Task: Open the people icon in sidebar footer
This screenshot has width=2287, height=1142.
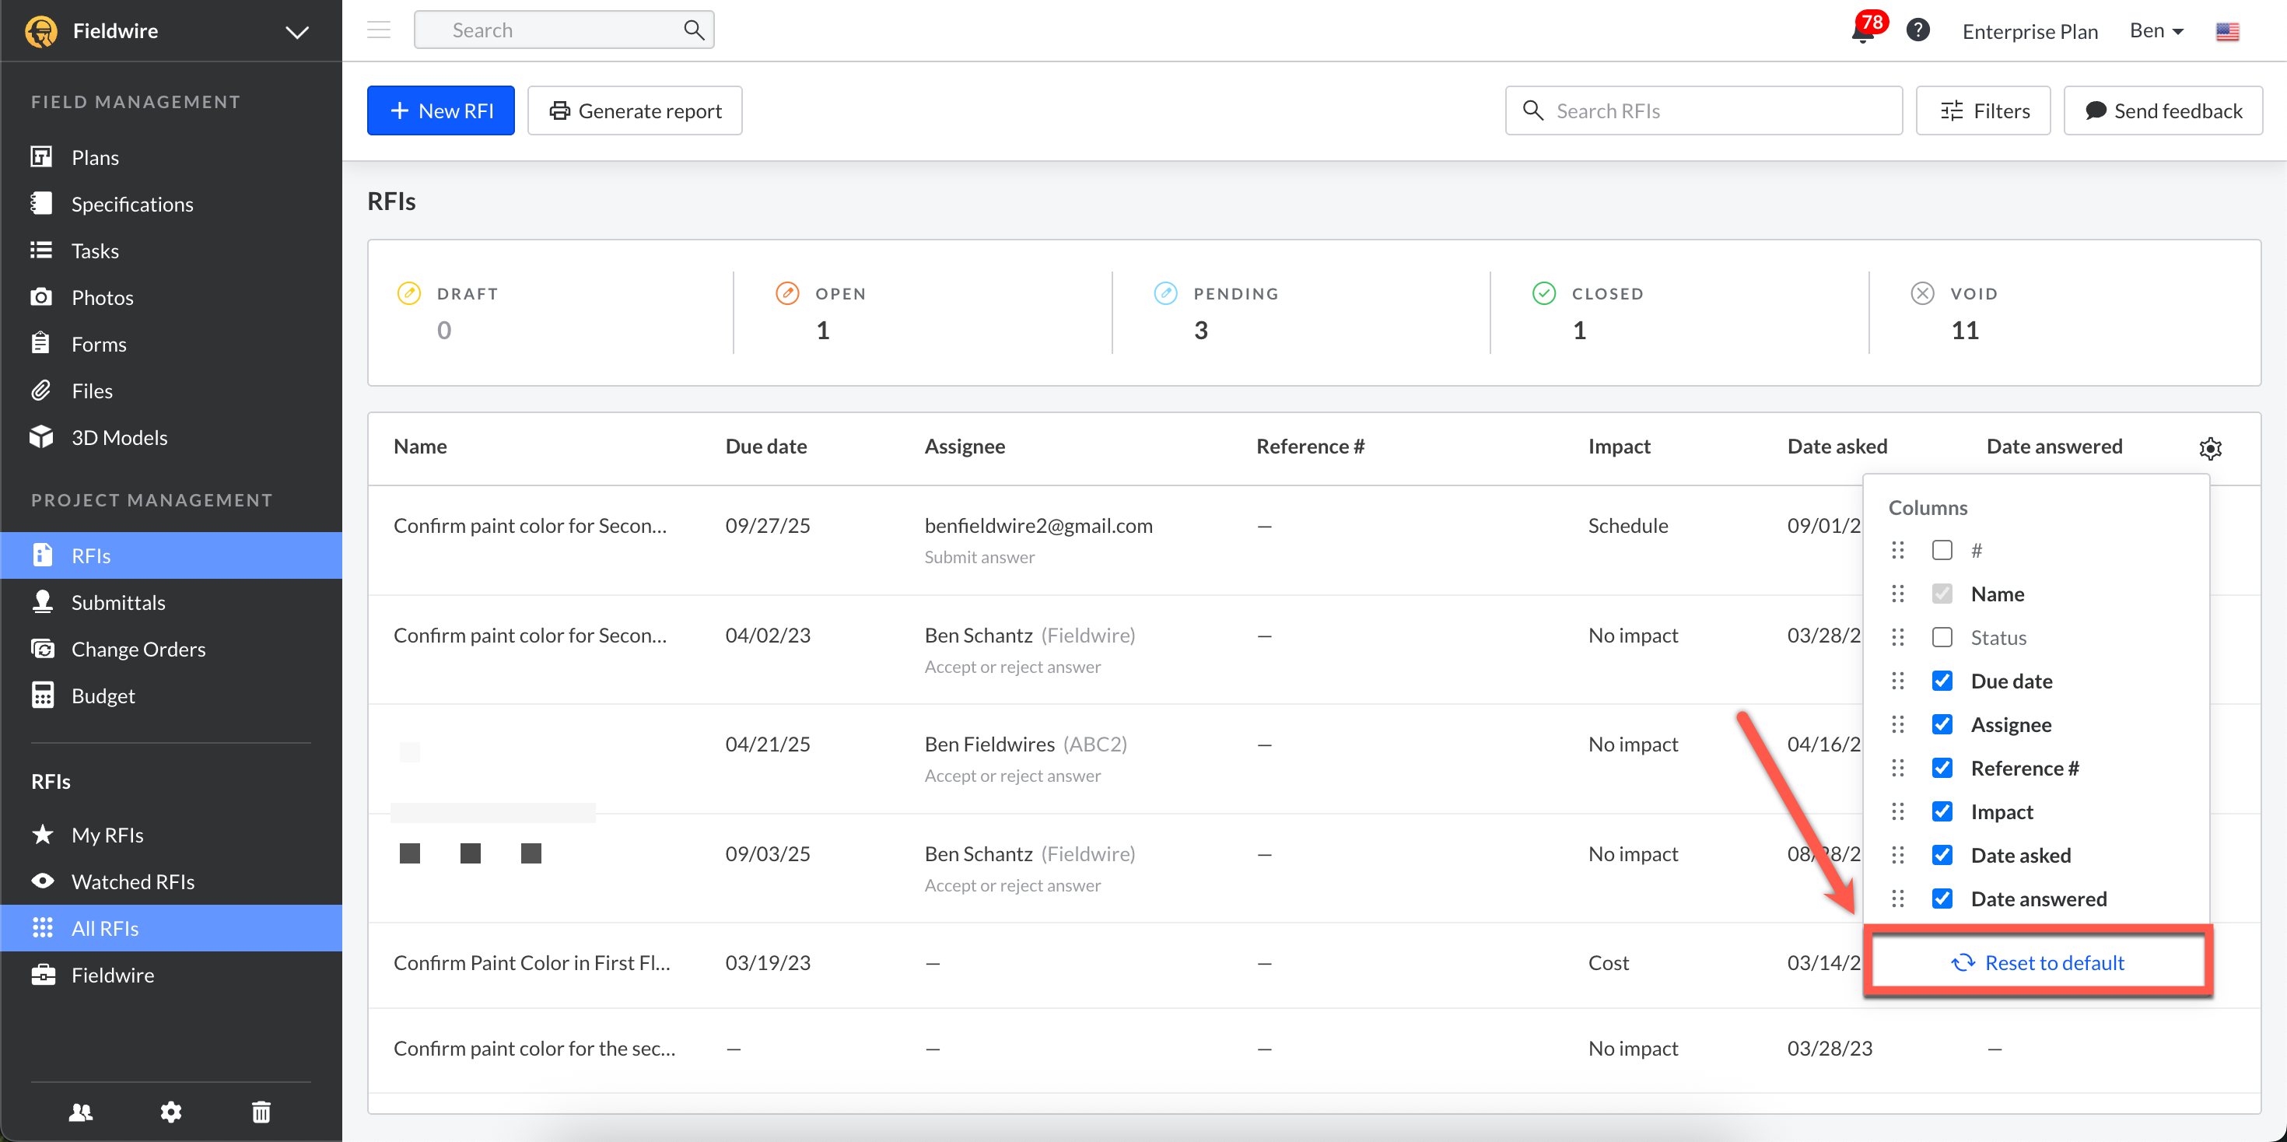Action: pyautogui.click(x=81, y=1111)
